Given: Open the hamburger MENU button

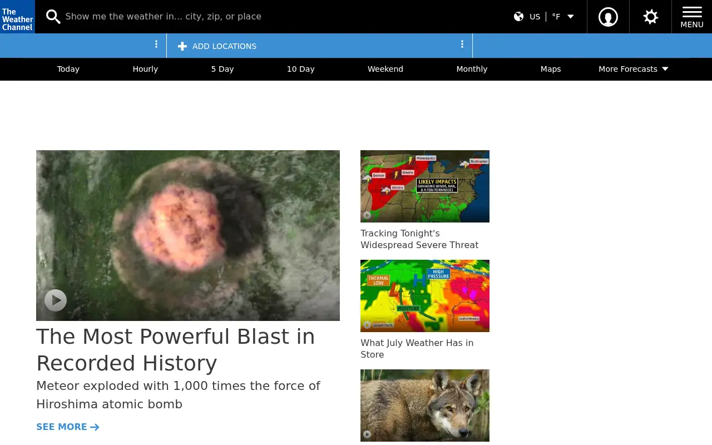Looking at the screenshot, I should point(692,17).
